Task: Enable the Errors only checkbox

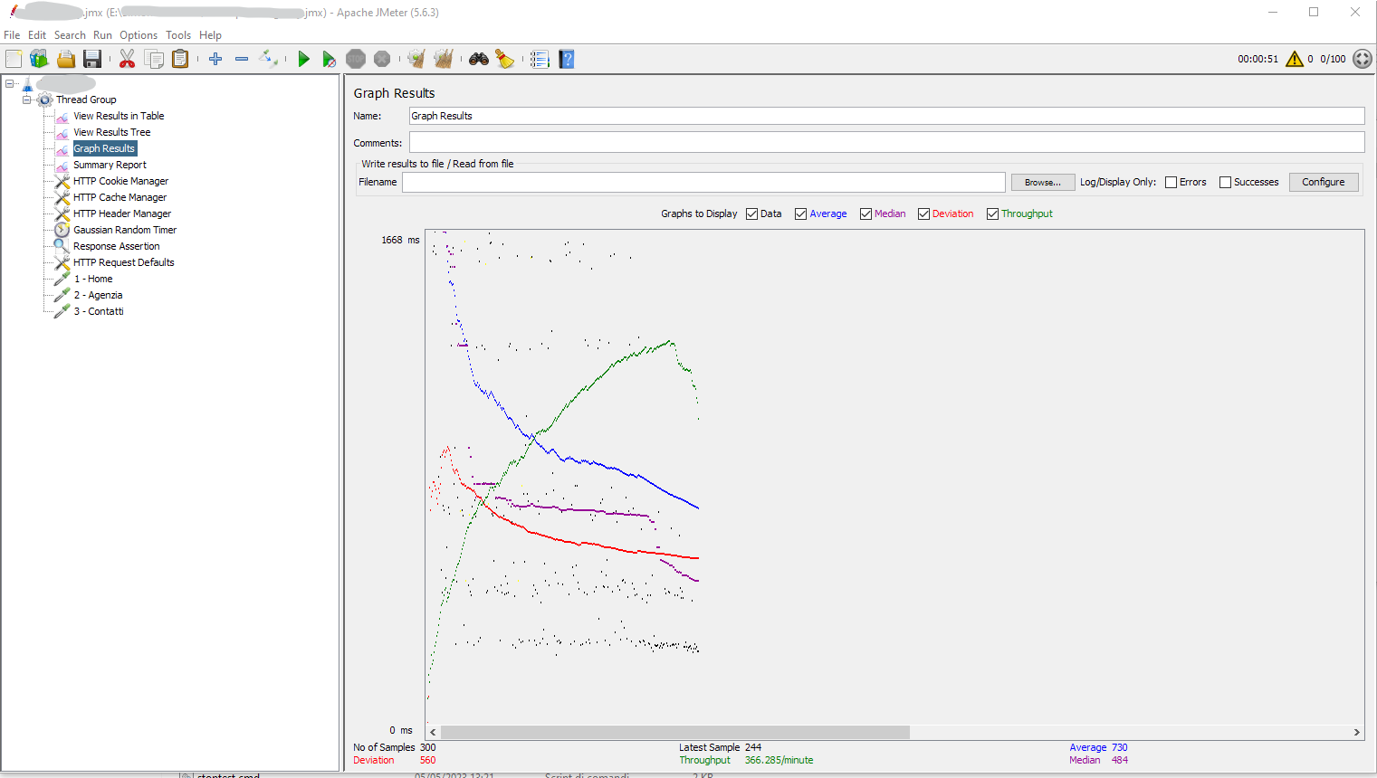Action: (x=1171, y=182)
